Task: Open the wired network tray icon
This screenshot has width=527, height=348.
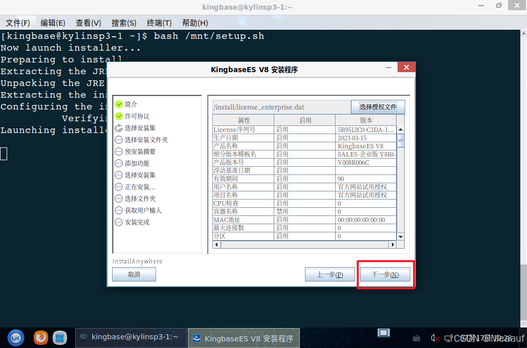Action: click(448, 338)
